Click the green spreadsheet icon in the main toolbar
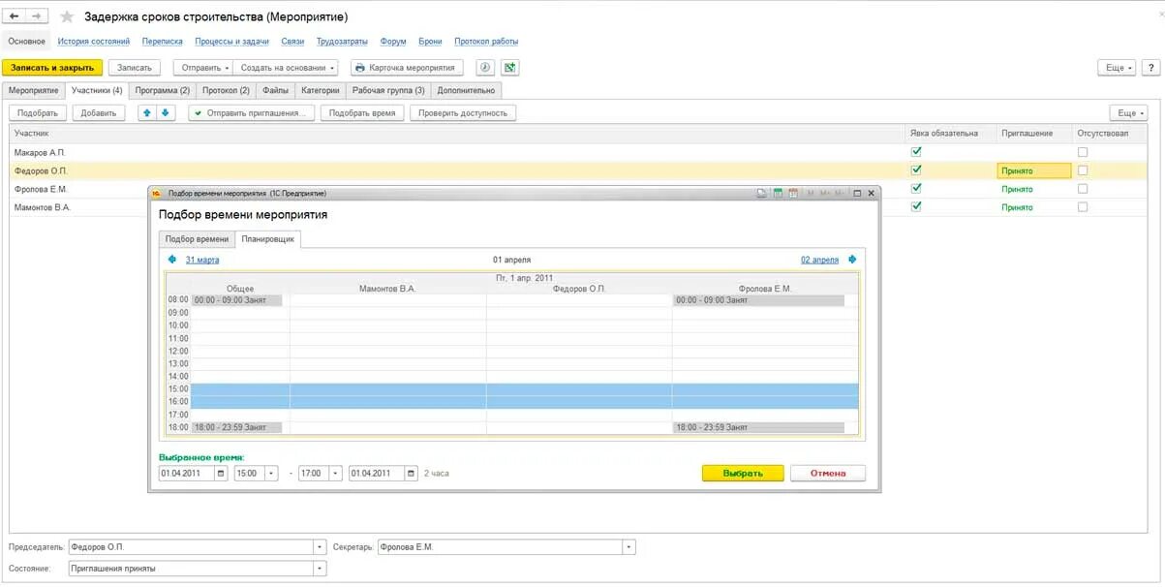 pyautogui.click(x=510, y=68)
